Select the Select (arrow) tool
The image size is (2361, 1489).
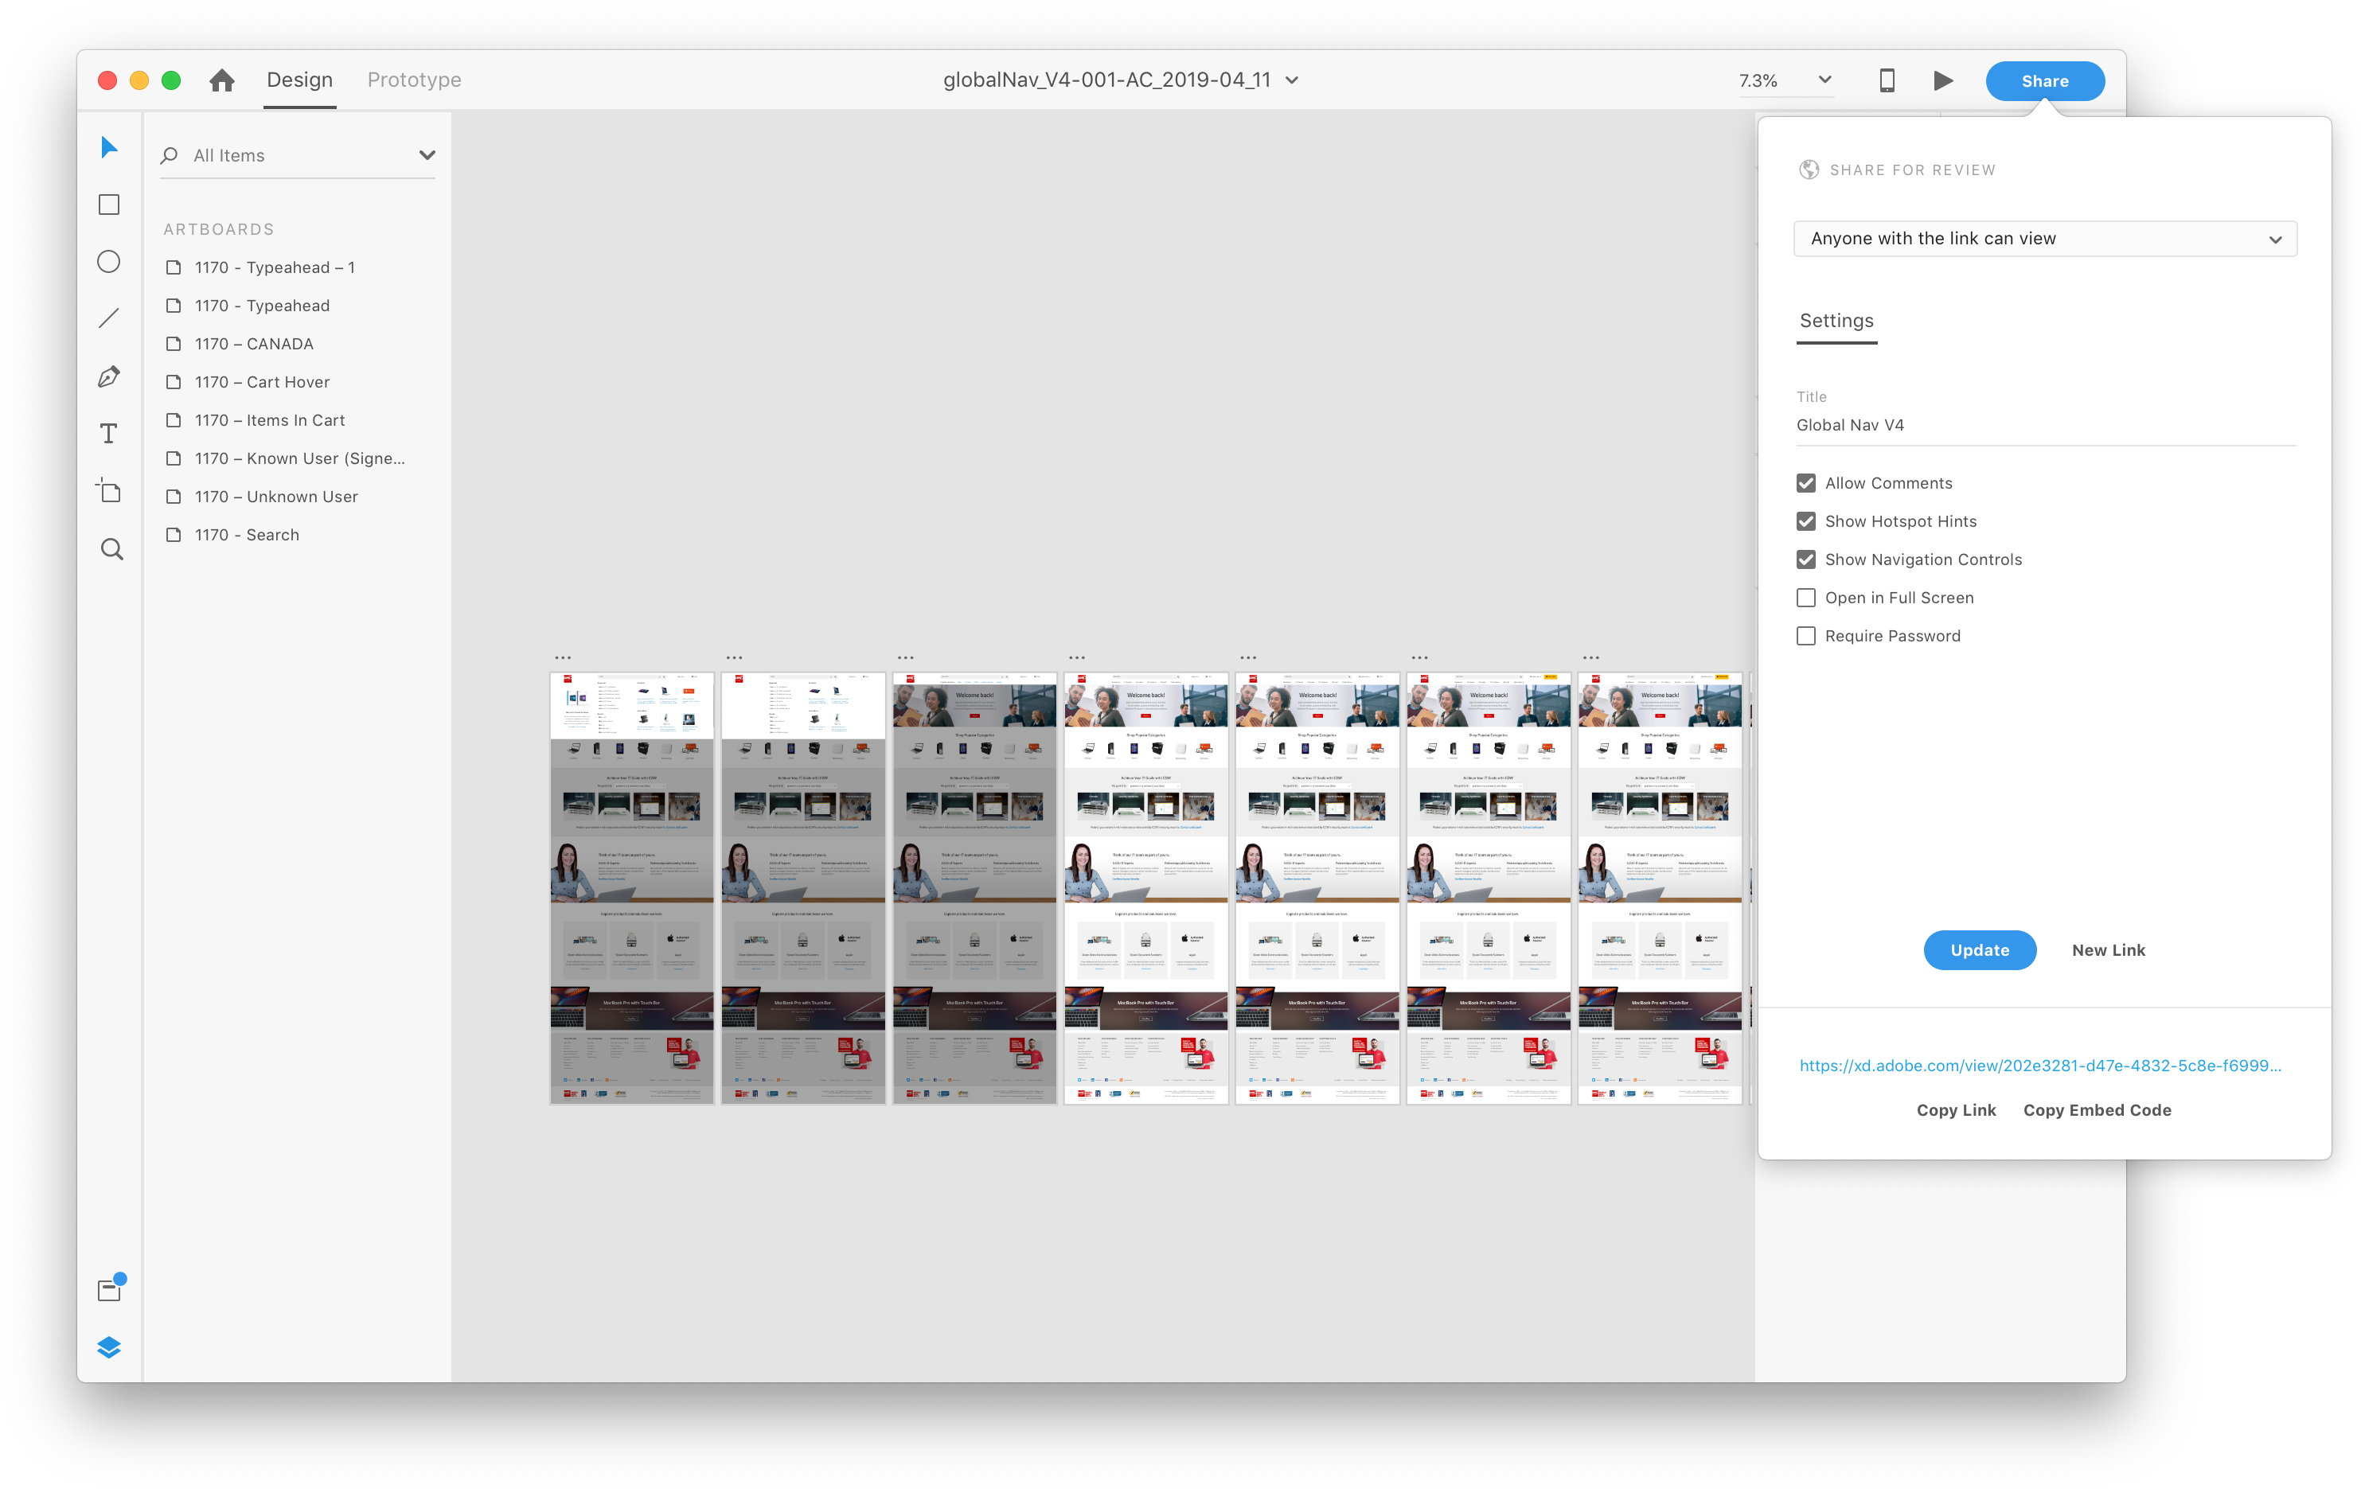point(109,148)
